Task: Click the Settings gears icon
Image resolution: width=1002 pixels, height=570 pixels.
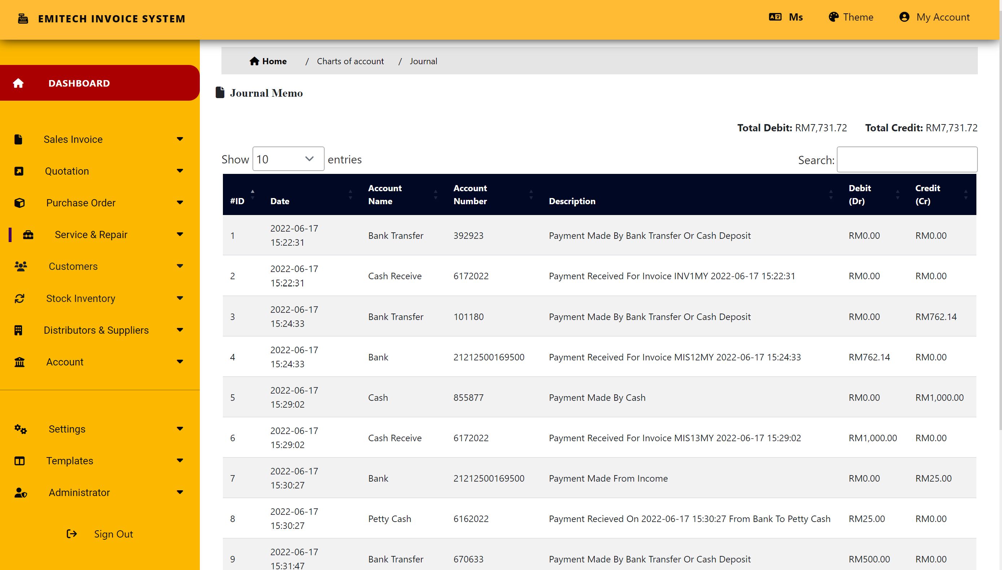Action: coord(21,429)
